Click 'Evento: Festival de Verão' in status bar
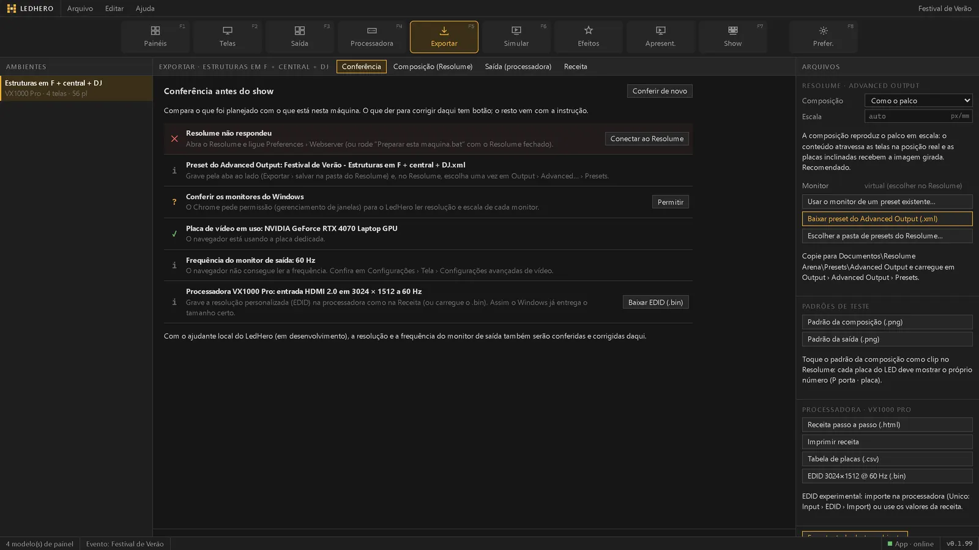This screenshot has height=550, width=979. coord(125,544)
